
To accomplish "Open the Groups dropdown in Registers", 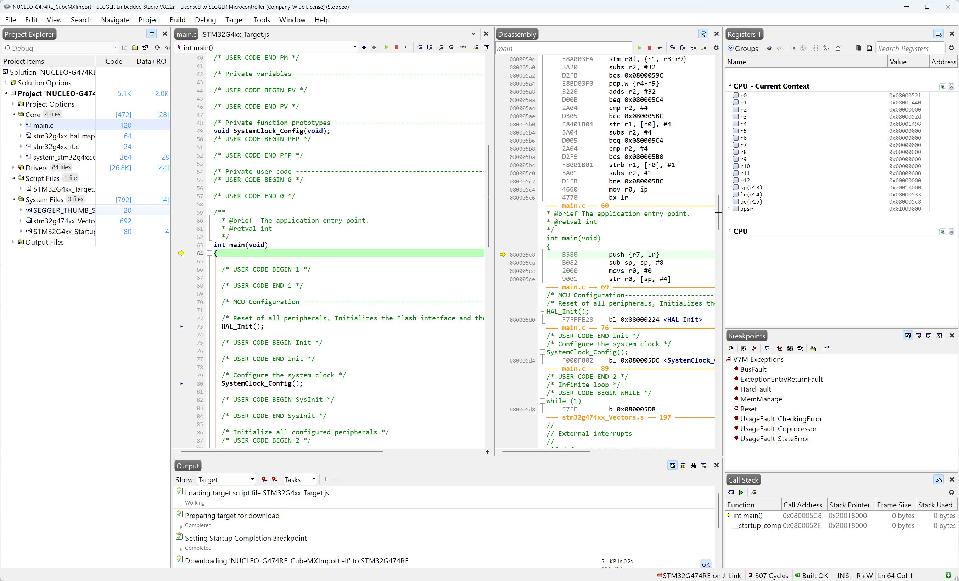I will pos(742,48).
